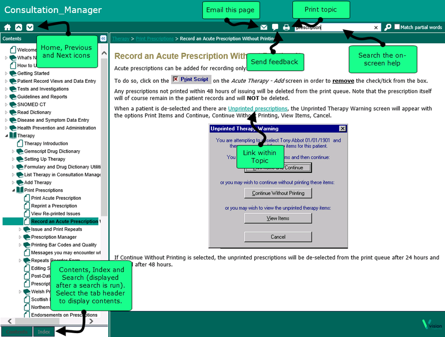Viewport: 445px width, 337px height.
Task: Expand the Getting Started tree node
Action: point(6,74)
